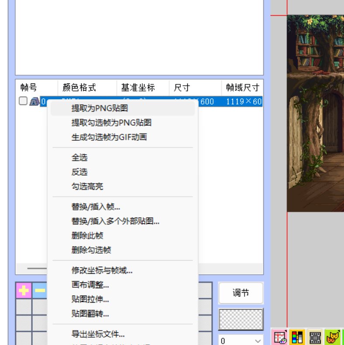Click the yellow minus remove icon
344x345 pixels.
[x=40, y=290]
